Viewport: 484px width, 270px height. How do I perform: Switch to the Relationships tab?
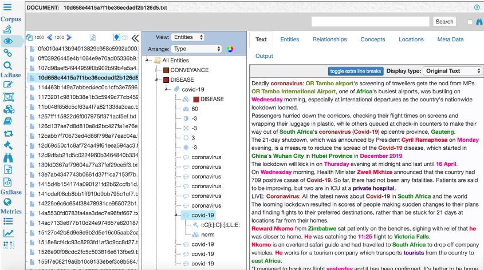(330, 39)
